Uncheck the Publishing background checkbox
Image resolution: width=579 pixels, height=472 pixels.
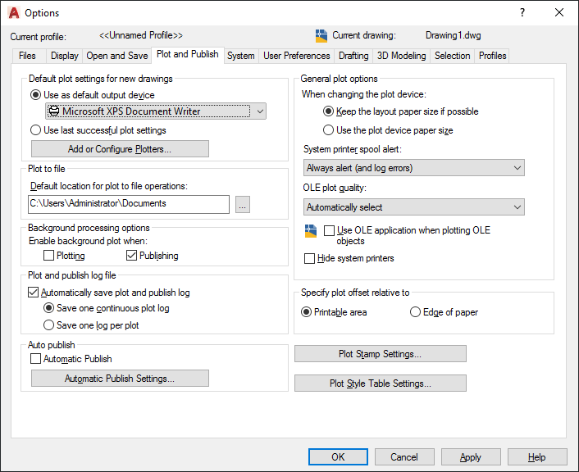(131, 256)
